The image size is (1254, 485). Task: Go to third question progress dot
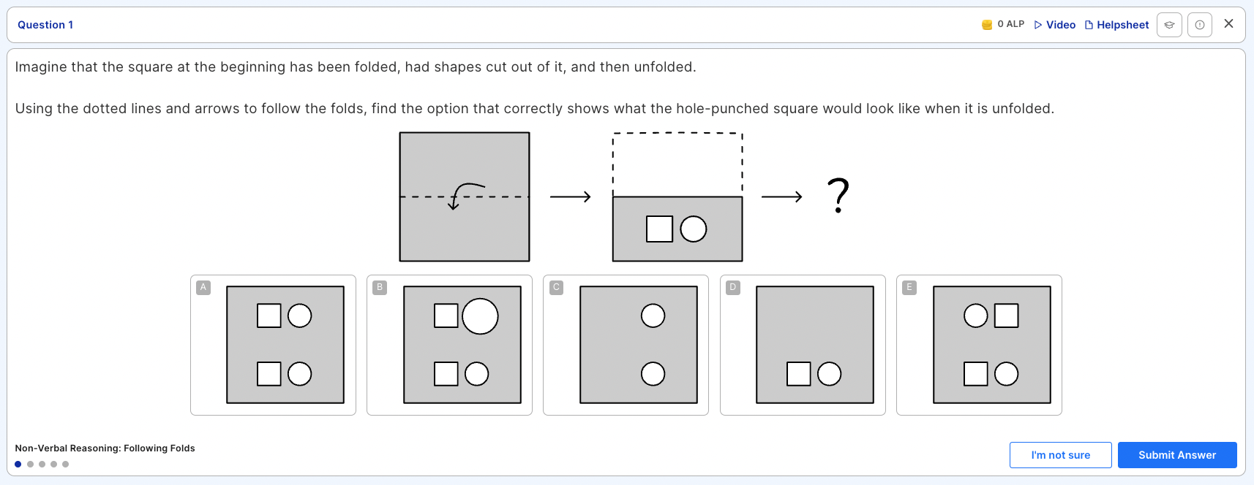[x=42, y=464]
